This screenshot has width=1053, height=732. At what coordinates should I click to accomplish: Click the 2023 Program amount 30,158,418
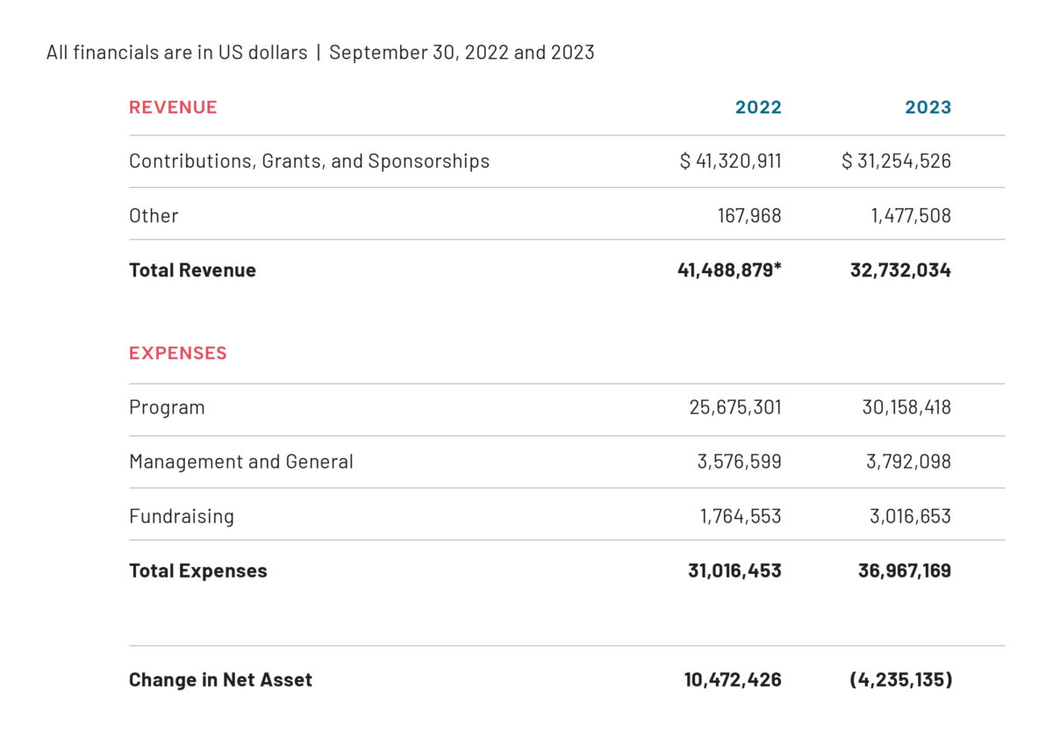[906, 407]
